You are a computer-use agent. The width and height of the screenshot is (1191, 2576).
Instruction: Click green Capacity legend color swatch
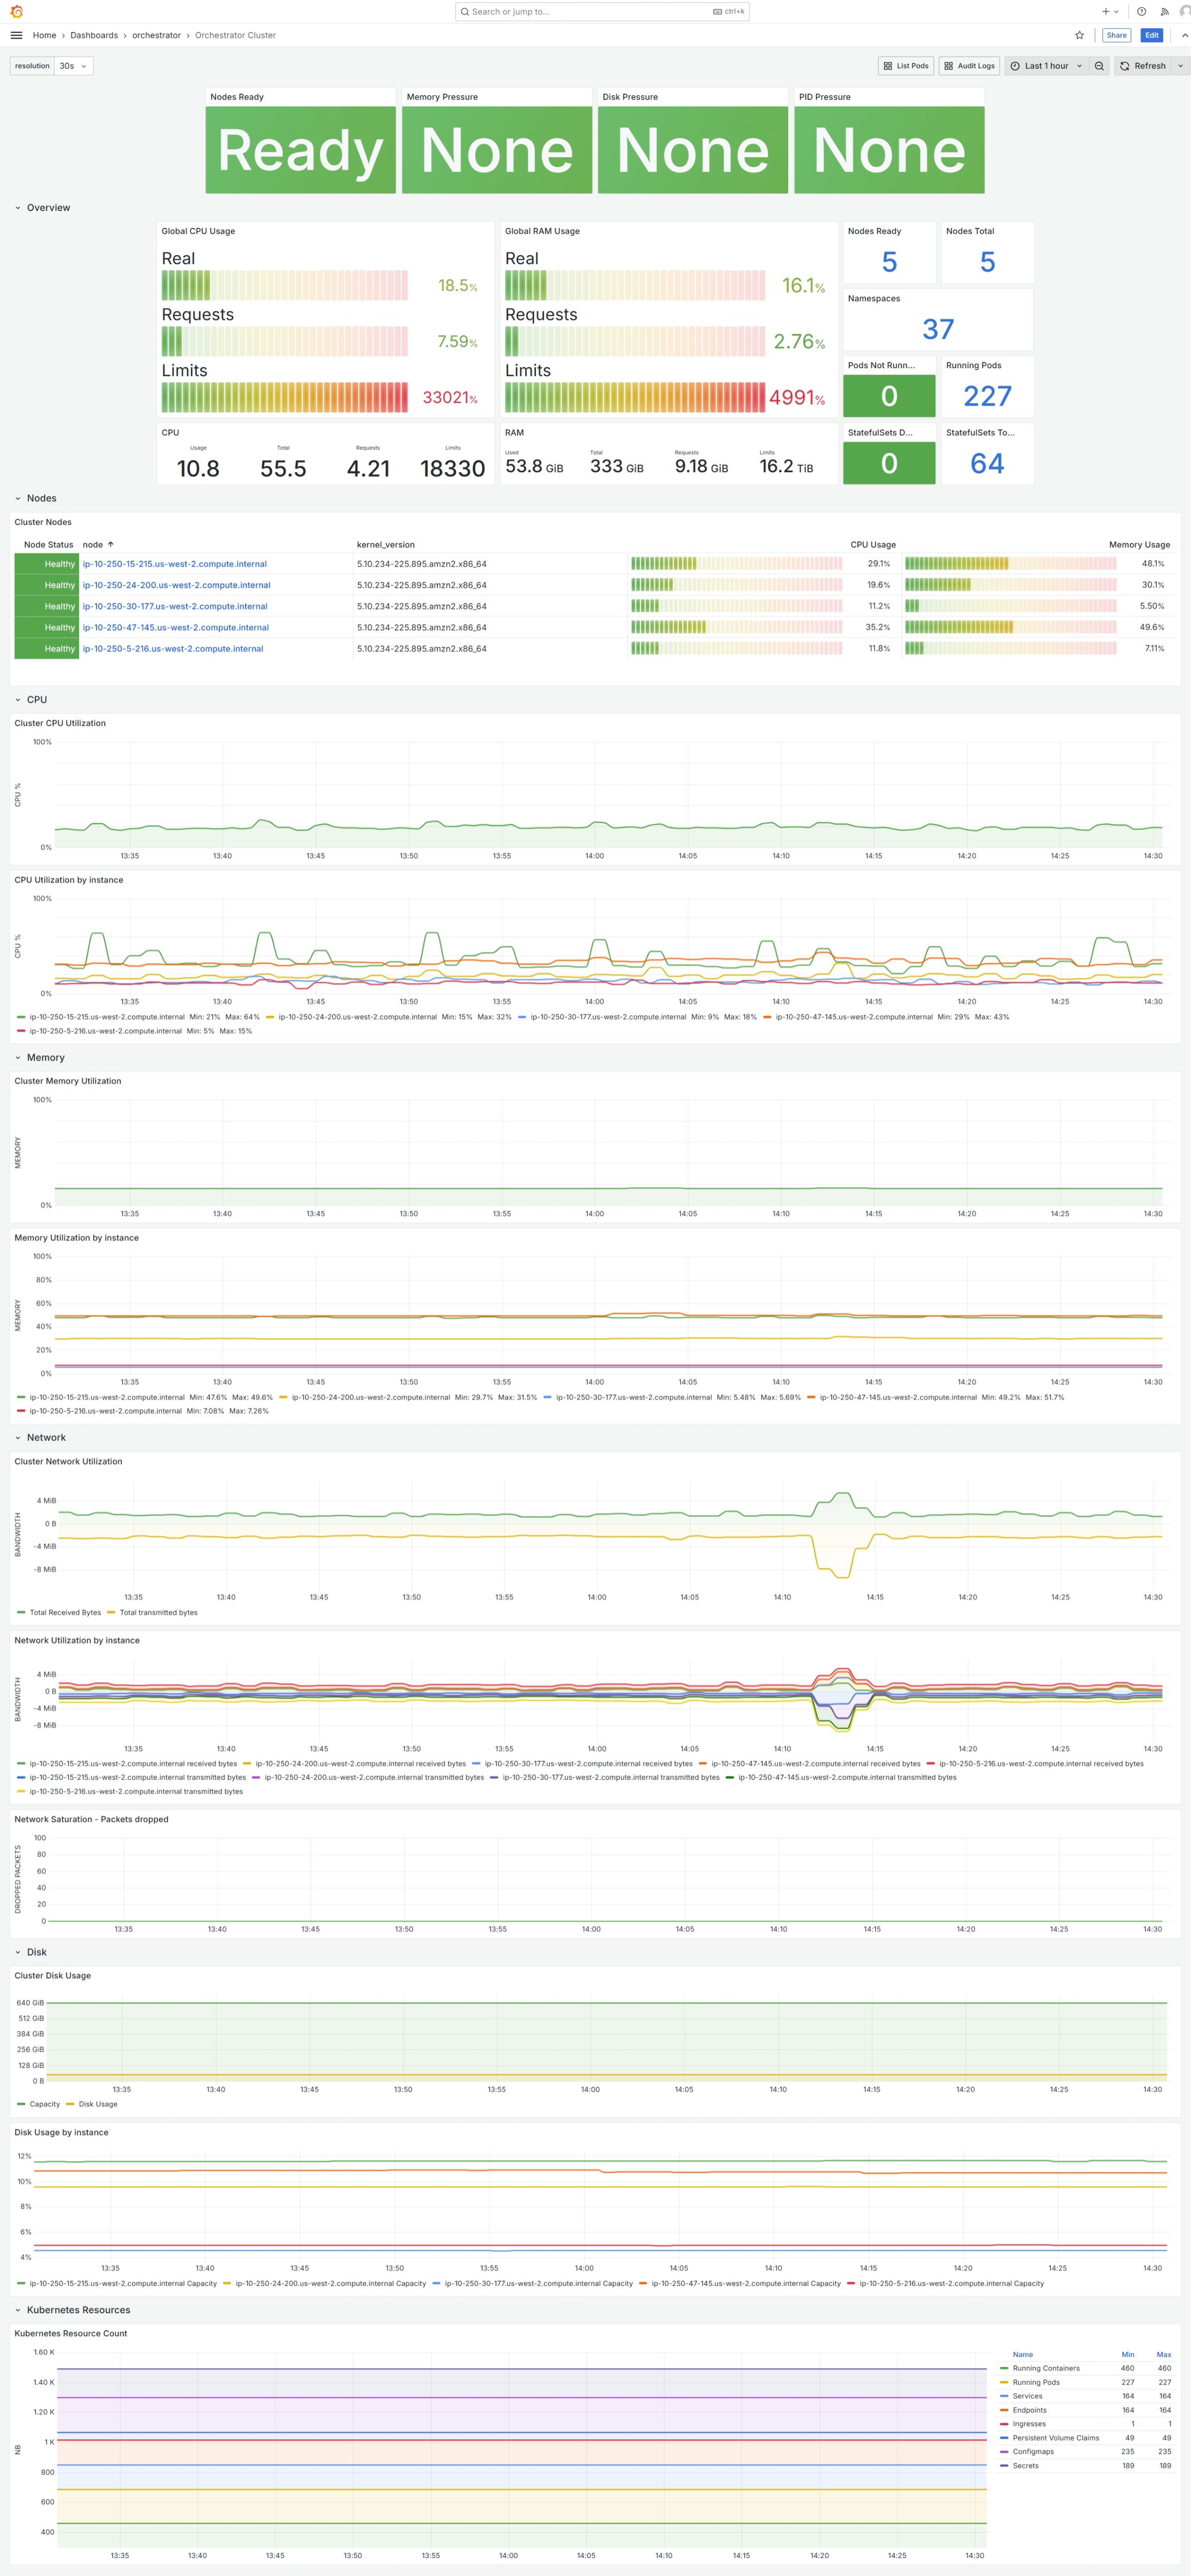pos(21,2104)
